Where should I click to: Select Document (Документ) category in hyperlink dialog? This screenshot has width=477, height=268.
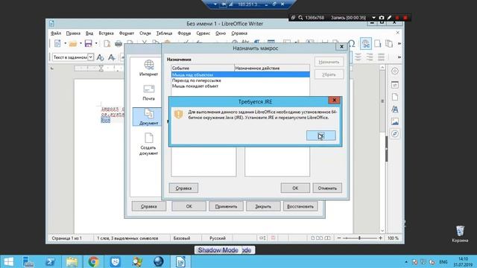pos(147,117)
